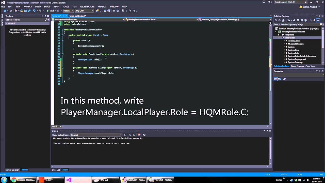This screenshot has height=183, width=325.
Task: Collapse the References node in Solution Explorer
Action: point(279,38)
